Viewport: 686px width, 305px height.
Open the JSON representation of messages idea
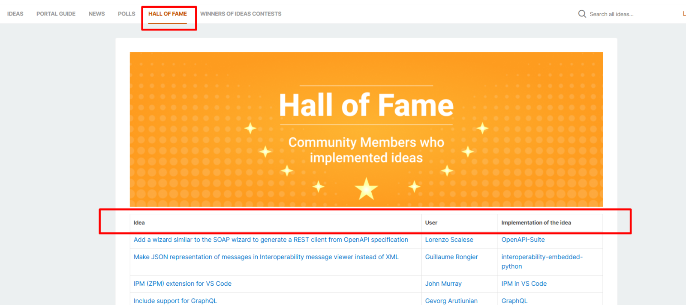(266, 257)
